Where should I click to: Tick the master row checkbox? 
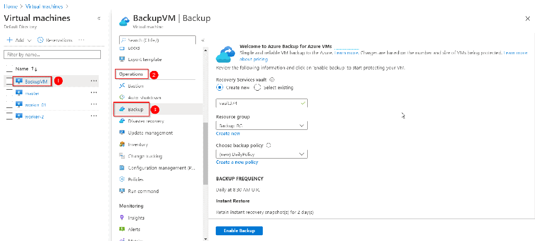(9, 93)
